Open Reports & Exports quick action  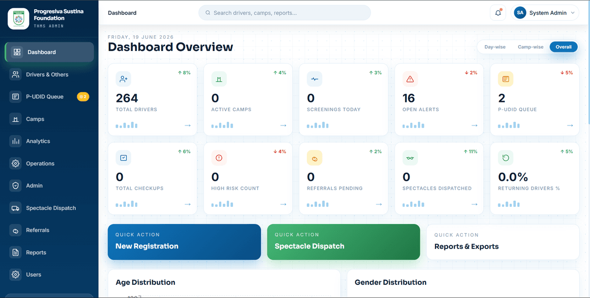click(503, 242)
